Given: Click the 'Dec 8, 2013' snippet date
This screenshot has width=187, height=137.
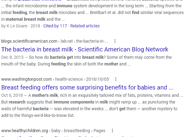Looking at the screenshot, I should (x=13, y=57).
